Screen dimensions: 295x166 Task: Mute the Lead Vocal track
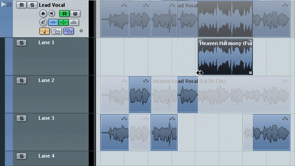click(21, 5)
